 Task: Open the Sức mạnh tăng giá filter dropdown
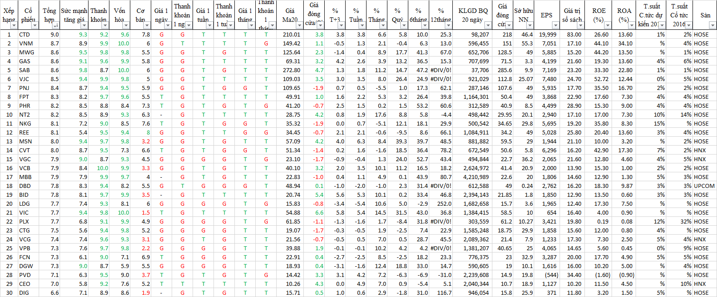[84, 25]
